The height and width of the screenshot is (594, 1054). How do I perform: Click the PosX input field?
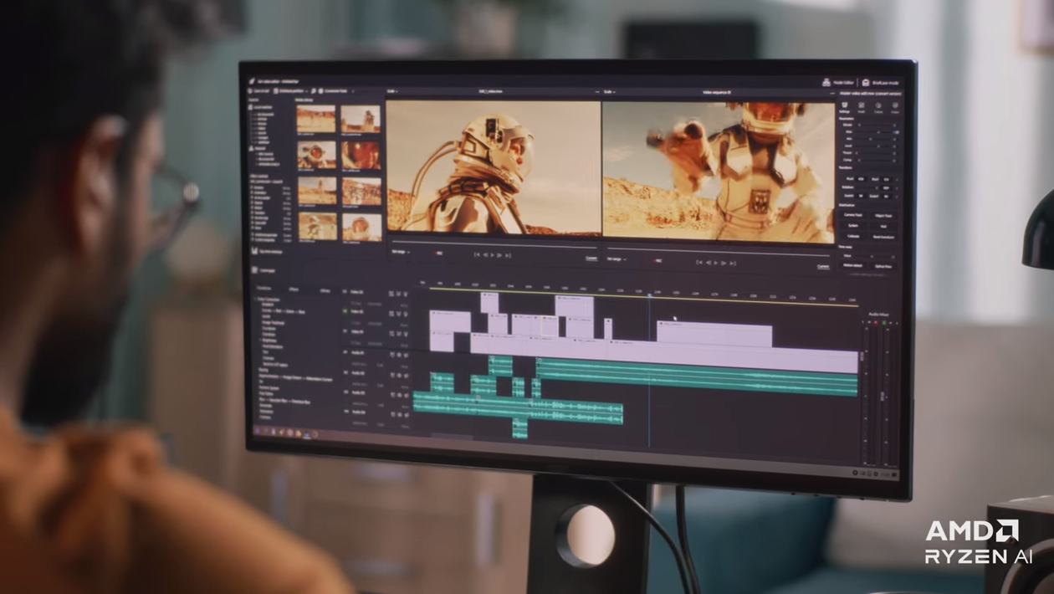pos(861,179)
